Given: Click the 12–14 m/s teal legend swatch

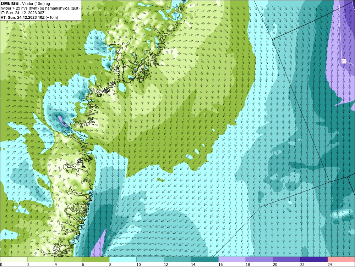Looking at the screenshot, I should click(177, 259).
